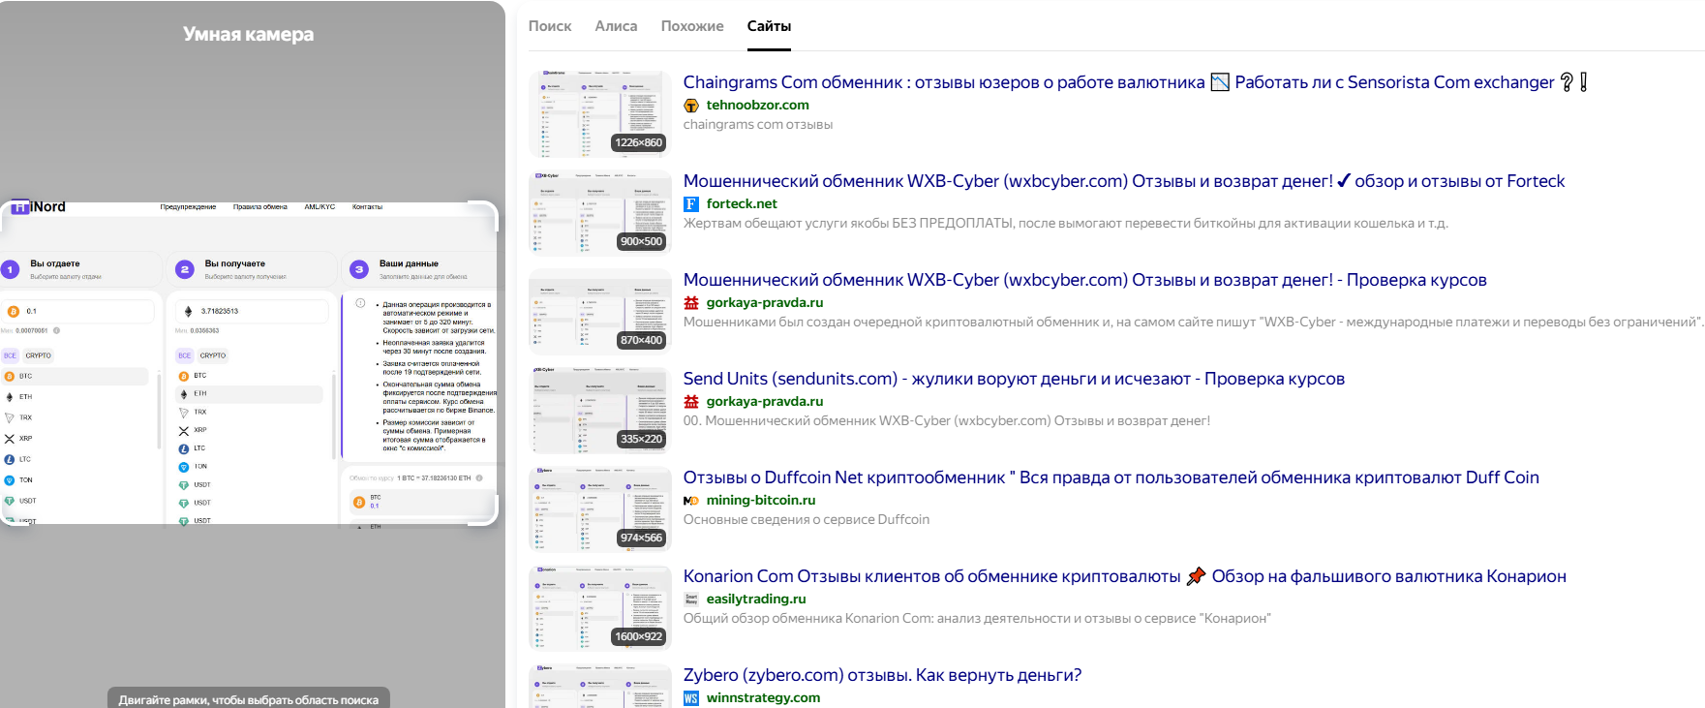Click "Контакты" in the camera preview image
This screenshot has height=708, width=1705.
tap(367, 207)
